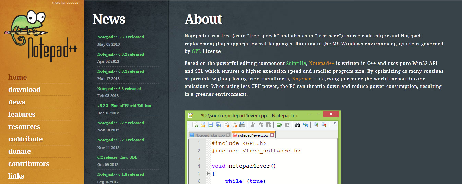Viewport: 462px width, 184px height.
Task: Open Notepad++ 6.3.3 released news
Action: 121,37
